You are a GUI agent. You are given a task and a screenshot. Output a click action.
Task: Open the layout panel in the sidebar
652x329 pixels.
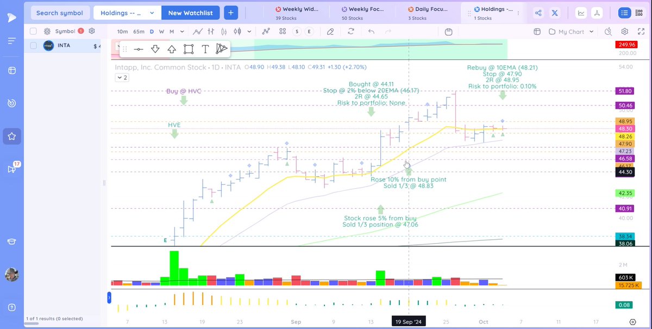click(11, 71)
